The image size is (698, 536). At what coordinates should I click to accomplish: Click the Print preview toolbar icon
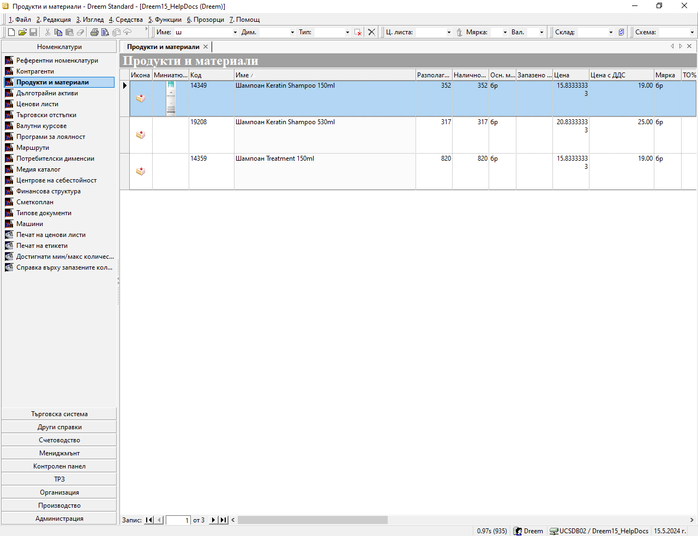[x=105, y=32]
